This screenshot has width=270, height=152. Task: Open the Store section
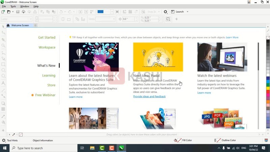[51, 85]
